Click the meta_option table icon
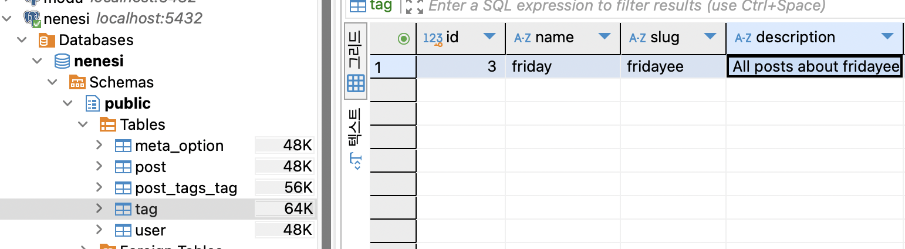 pyautogui.click(x=123, y=146)
